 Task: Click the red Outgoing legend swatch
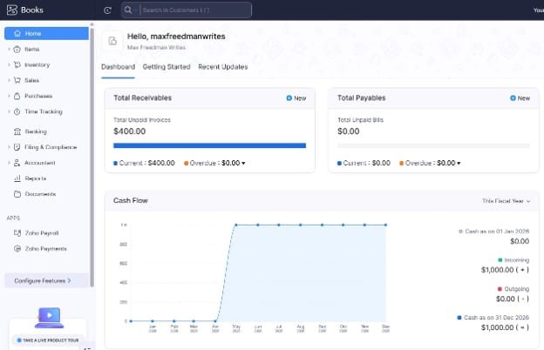pyautogui.click(x=500, y=289)
